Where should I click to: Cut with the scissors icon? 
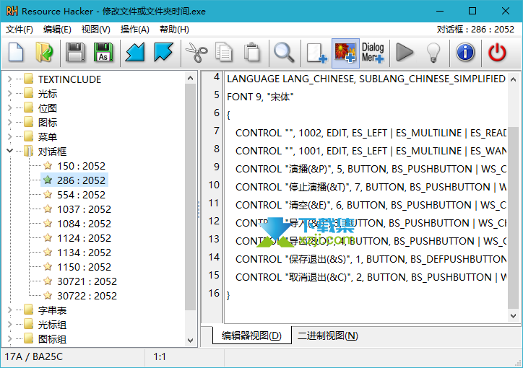pos(196,53)
